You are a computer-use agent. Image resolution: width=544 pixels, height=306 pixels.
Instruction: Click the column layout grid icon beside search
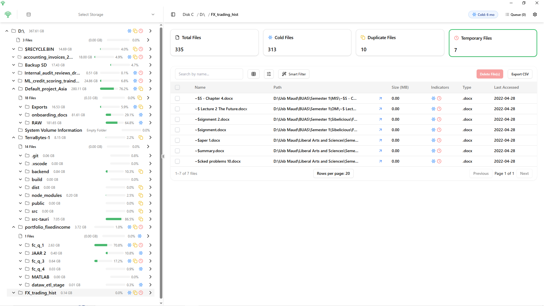click(x=254, y=74)
